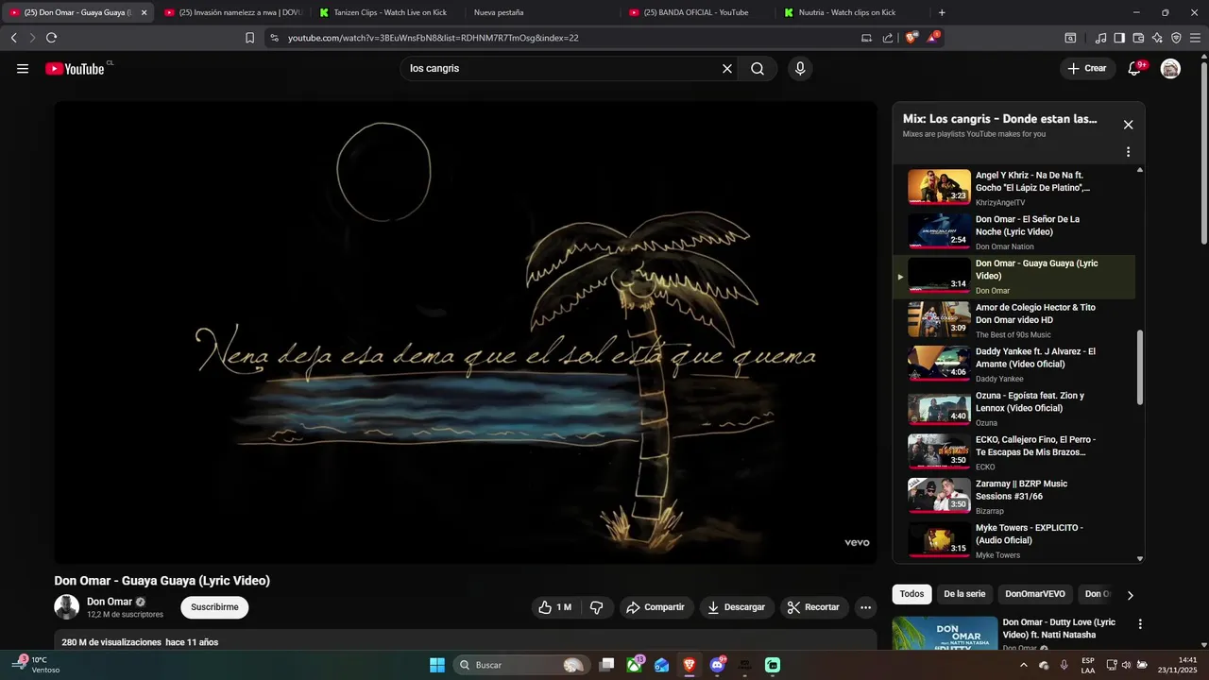This screenshot has width=1209, height=680.
Task: Play Myke Towers EXPLICITO playlist item
Action: [1015, 540]
